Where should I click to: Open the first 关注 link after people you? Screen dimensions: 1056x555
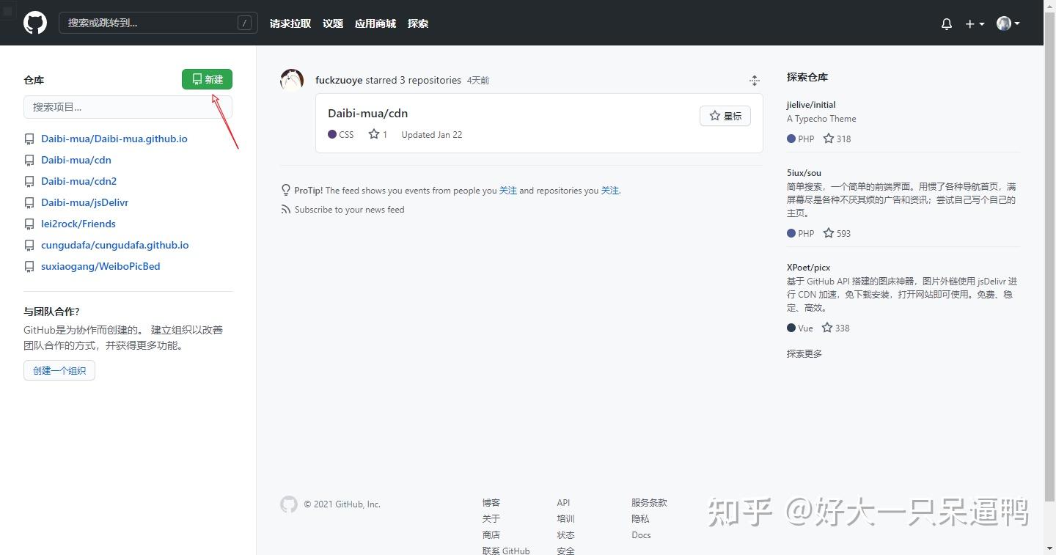[x=508, y=191]
